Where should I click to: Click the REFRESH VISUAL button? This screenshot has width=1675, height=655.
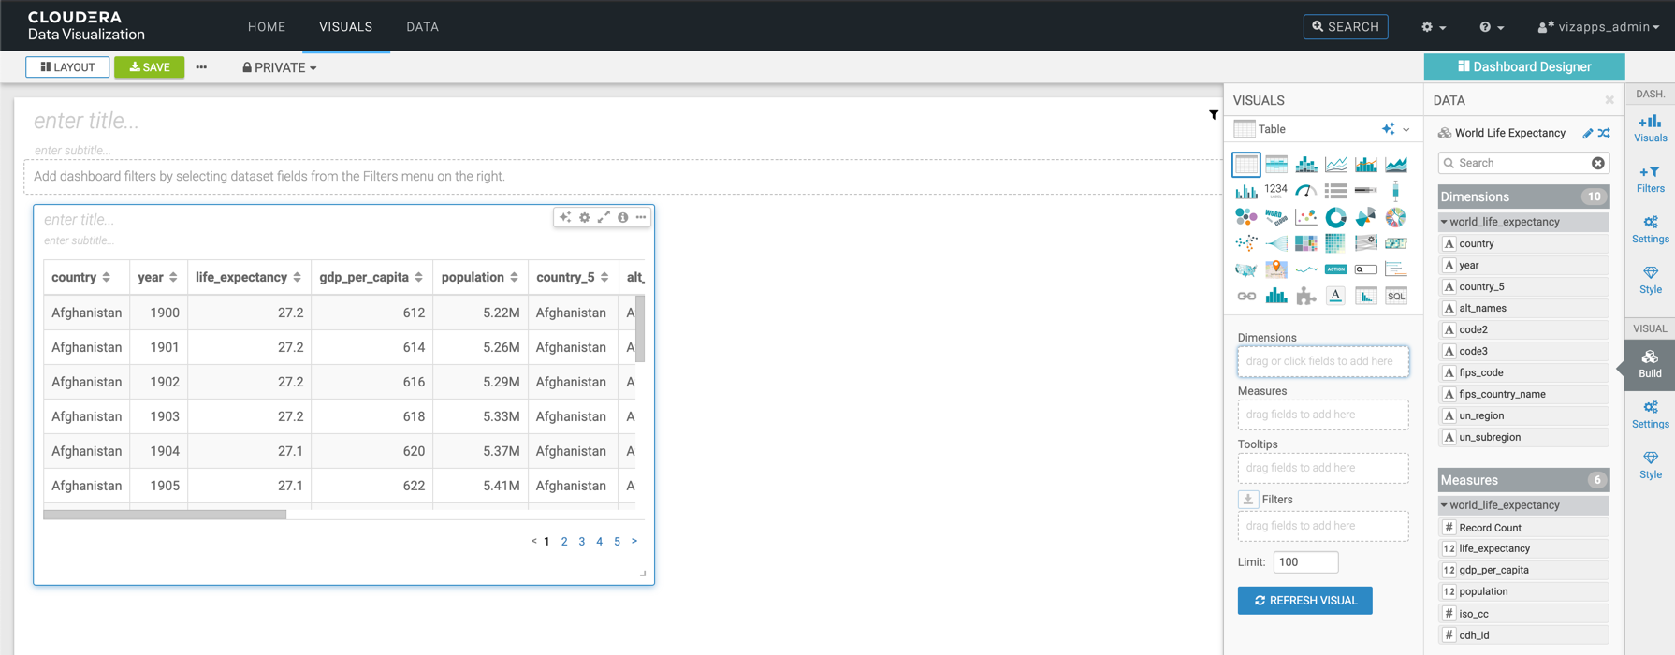(x=1304, y=601)
